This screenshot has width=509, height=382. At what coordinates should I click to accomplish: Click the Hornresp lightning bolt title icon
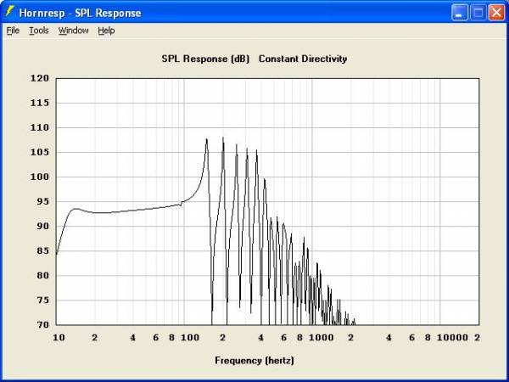pos(9,12)
